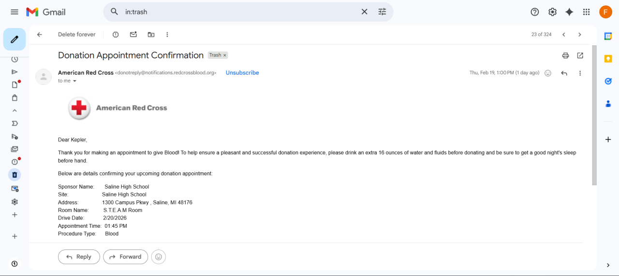This screenshot has height=276, width=619.
Task: Click the Compose pencil button
Action: pyautogui.click(x=15, y=40)
